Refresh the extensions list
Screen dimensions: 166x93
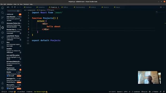pyautogui.click(x=15, y=7)
